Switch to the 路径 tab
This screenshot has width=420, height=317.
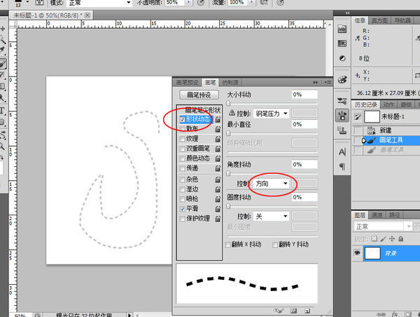coord(394,215)
